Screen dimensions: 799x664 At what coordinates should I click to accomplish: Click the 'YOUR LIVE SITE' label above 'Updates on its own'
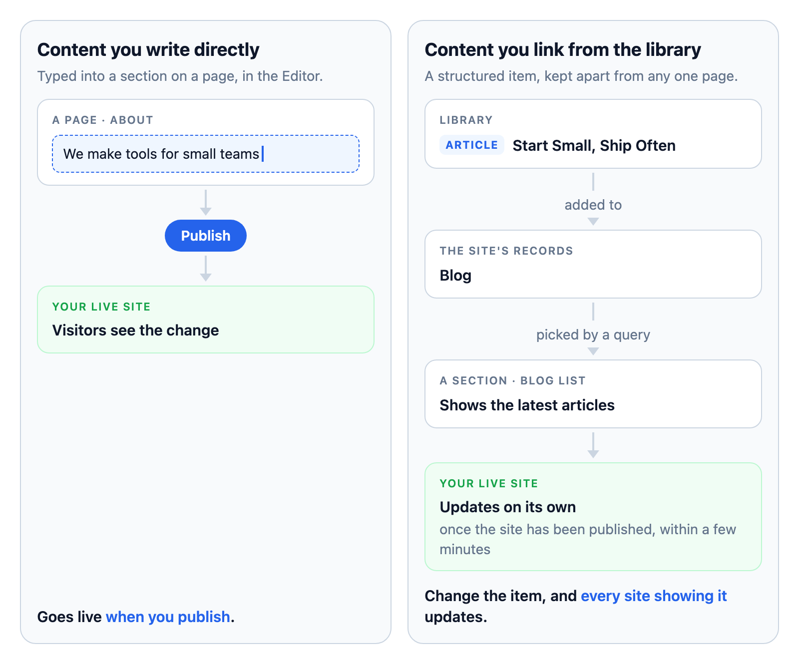(x=489, y=484)
